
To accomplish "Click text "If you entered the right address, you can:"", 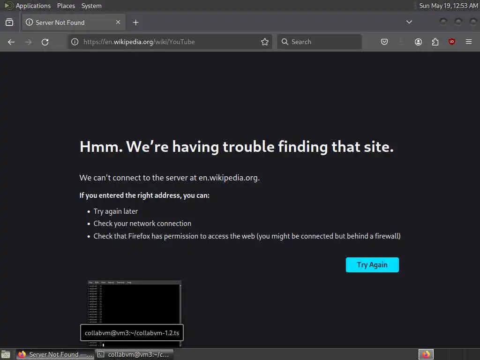I will [144, 195].
